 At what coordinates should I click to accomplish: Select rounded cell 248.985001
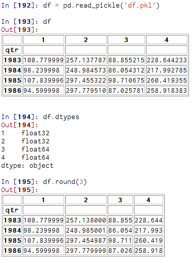pos(86,231)
